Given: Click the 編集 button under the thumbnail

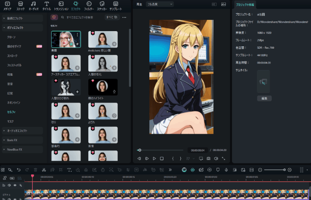Looking at the screenshot, I should 264,98.
